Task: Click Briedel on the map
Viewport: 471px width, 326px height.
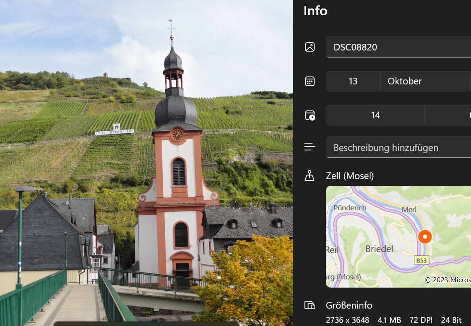Action: (379, 249)
